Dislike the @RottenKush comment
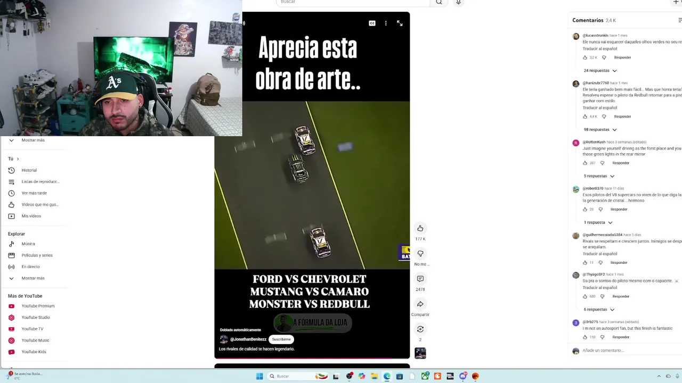 click(602, 163)
